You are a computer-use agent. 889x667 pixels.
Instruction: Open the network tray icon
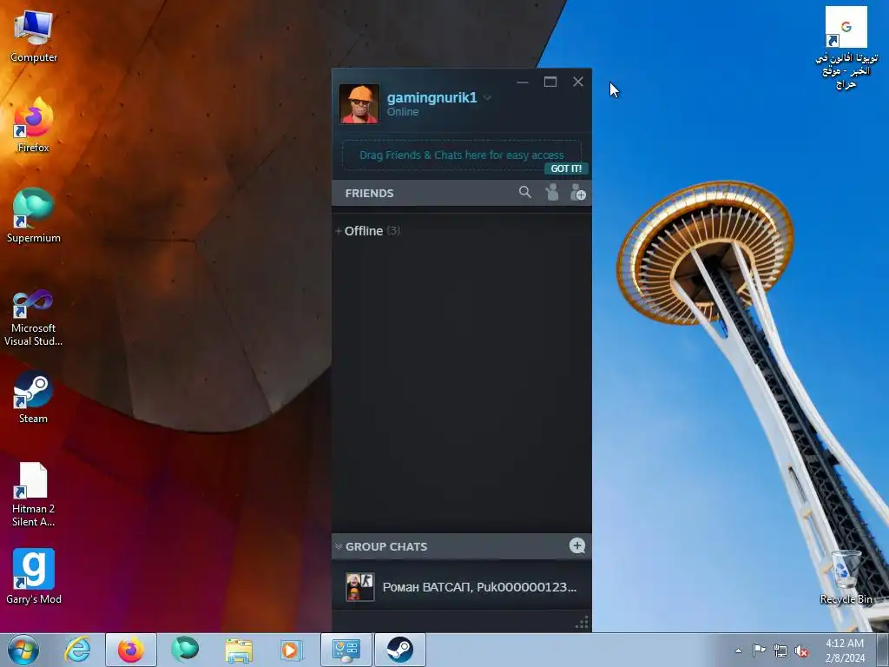click(780, 651)
